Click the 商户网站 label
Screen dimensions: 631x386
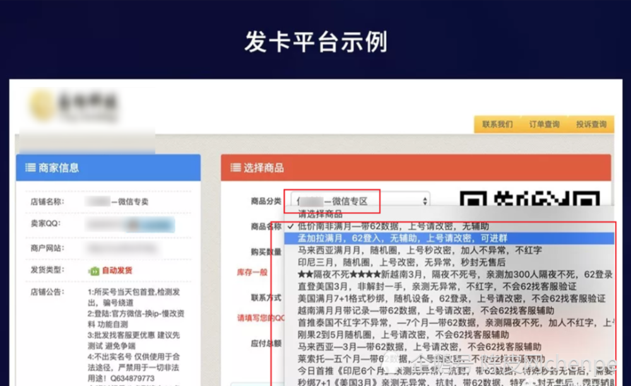[47, 248]
